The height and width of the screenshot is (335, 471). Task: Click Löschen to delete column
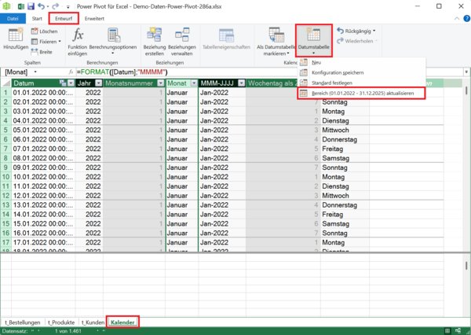coord(46,31)
